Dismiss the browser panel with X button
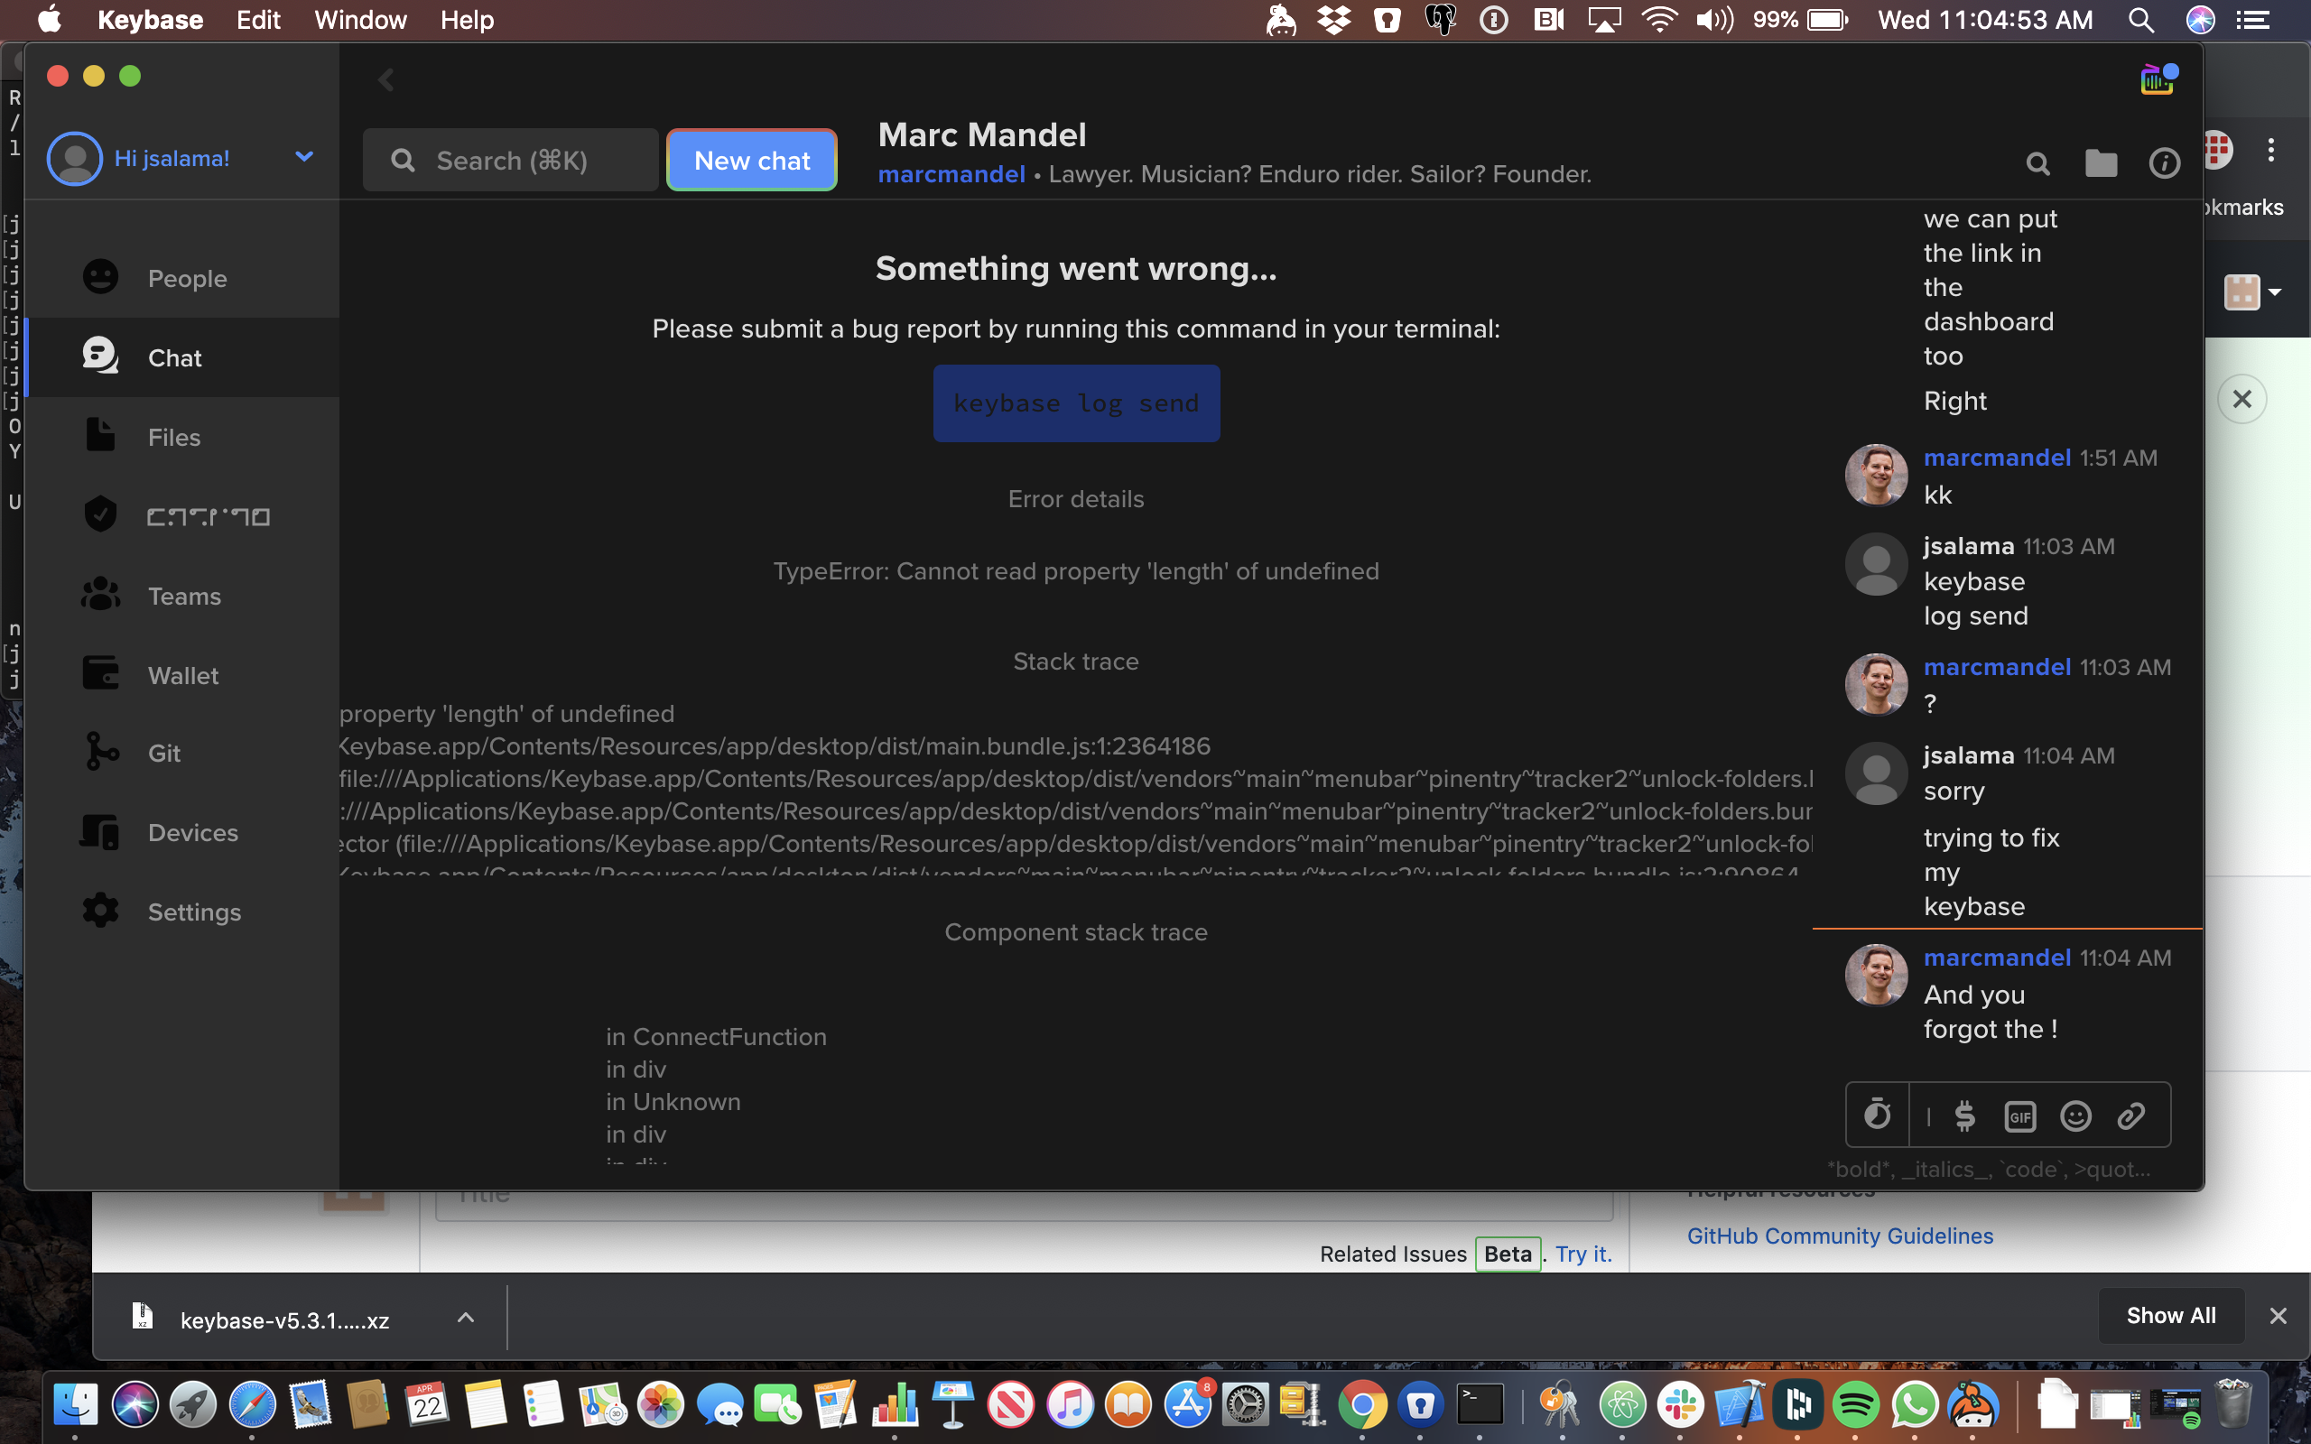 2241,398
